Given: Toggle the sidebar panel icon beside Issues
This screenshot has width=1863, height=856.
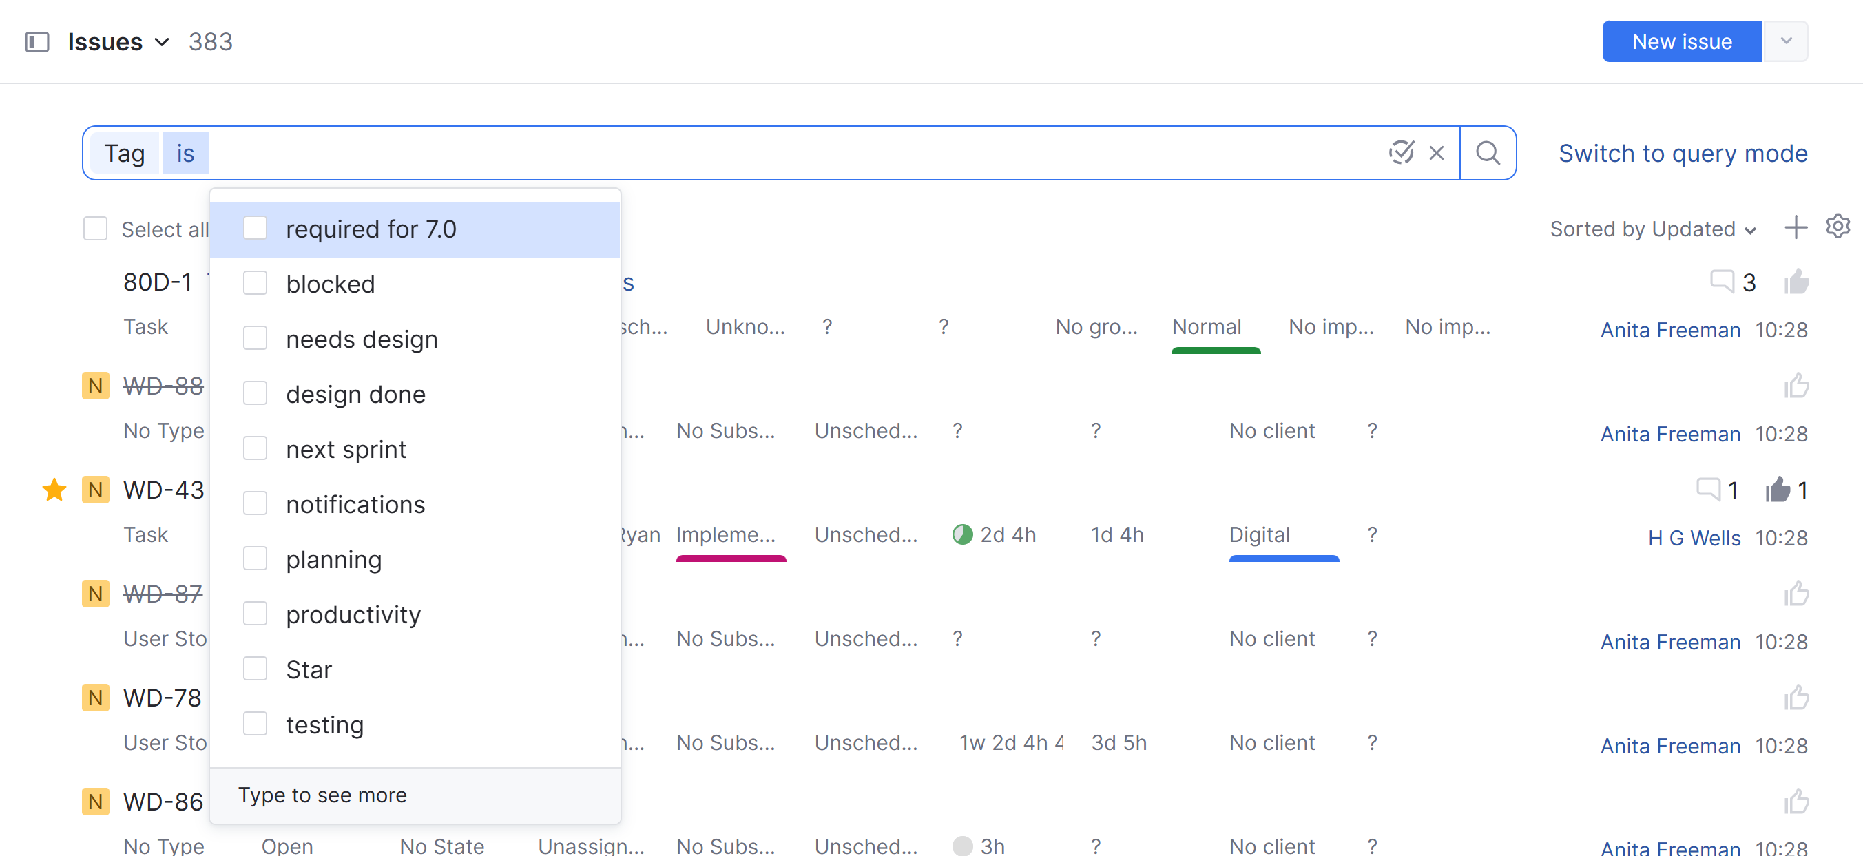Looking at the screenshot, I should (37, 42).
